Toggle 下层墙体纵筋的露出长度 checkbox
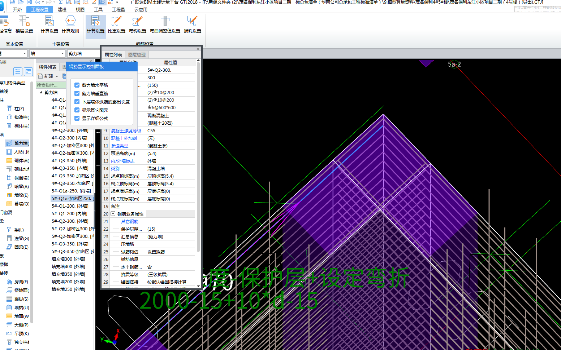 [77, 102]
